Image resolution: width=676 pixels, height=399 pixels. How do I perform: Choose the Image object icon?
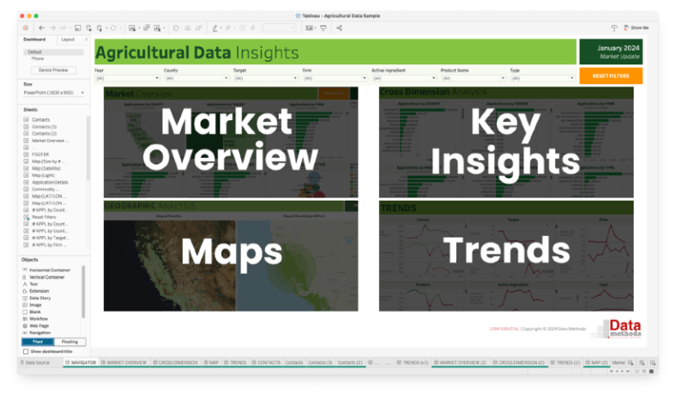[25, 305]
